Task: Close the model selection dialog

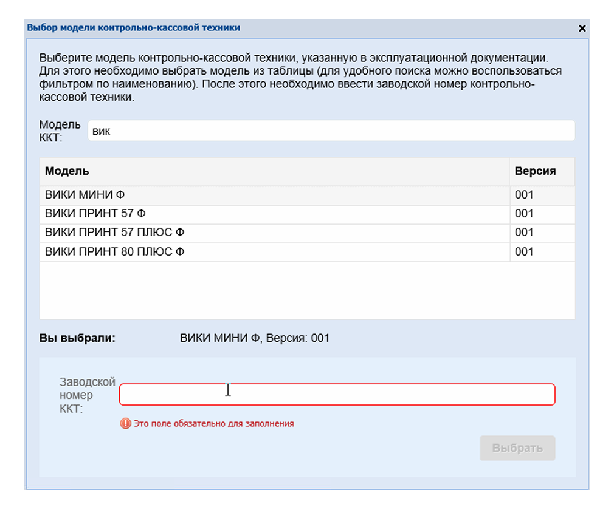Action: 582,28
